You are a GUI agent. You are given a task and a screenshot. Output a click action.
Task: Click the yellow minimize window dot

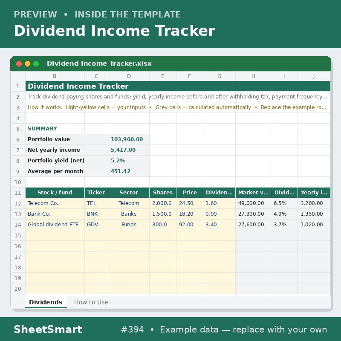point(27,64)
